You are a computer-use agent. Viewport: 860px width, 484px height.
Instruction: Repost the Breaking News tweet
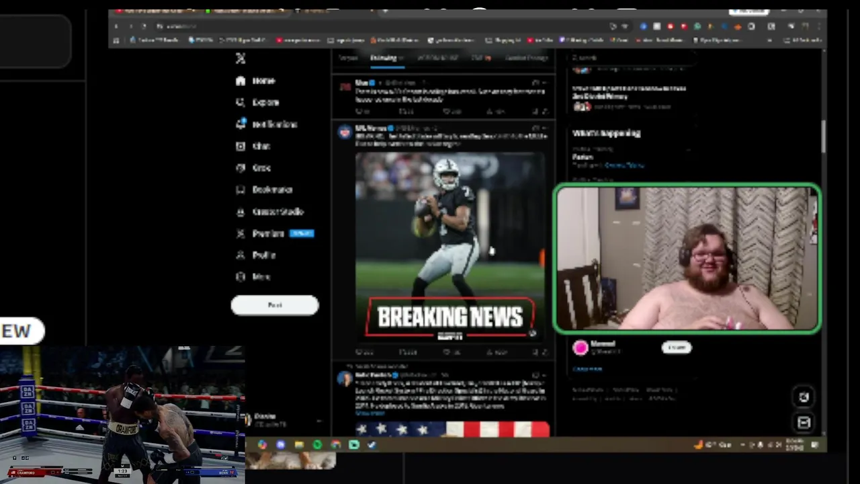407,352
